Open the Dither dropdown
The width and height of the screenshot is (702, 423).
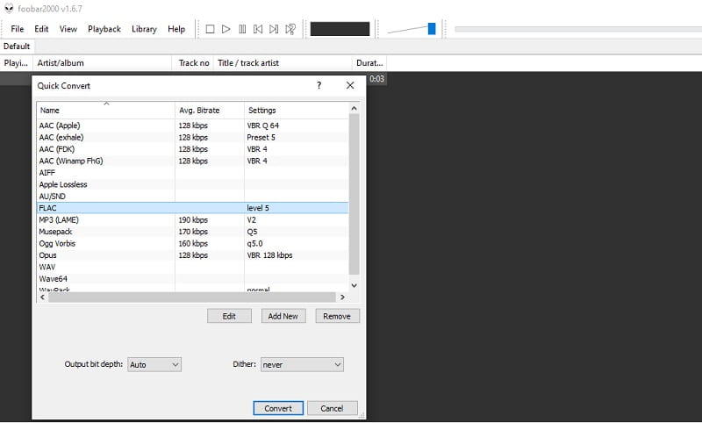(302, 365)
